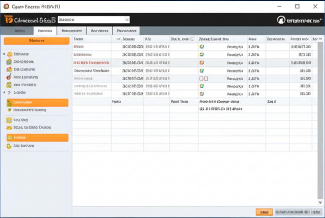Open the user account avatar icon

(281, 20)
